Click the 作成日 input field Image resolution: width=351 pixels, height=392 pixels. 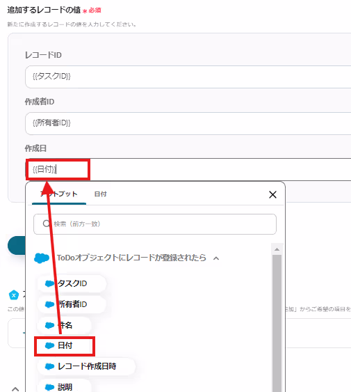click(x=188, y=169)
